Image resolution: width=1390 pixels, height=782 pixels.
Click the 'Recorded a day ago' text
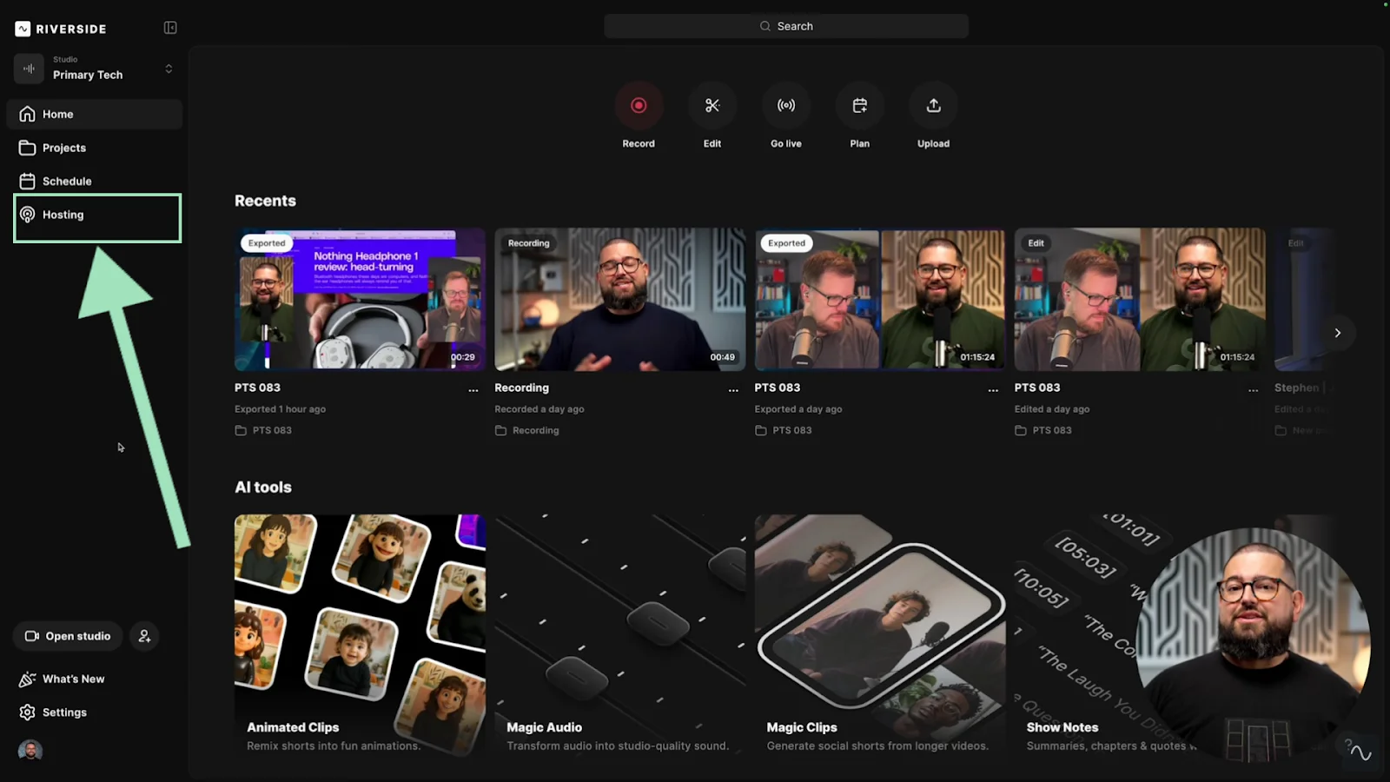click(539, 409)
